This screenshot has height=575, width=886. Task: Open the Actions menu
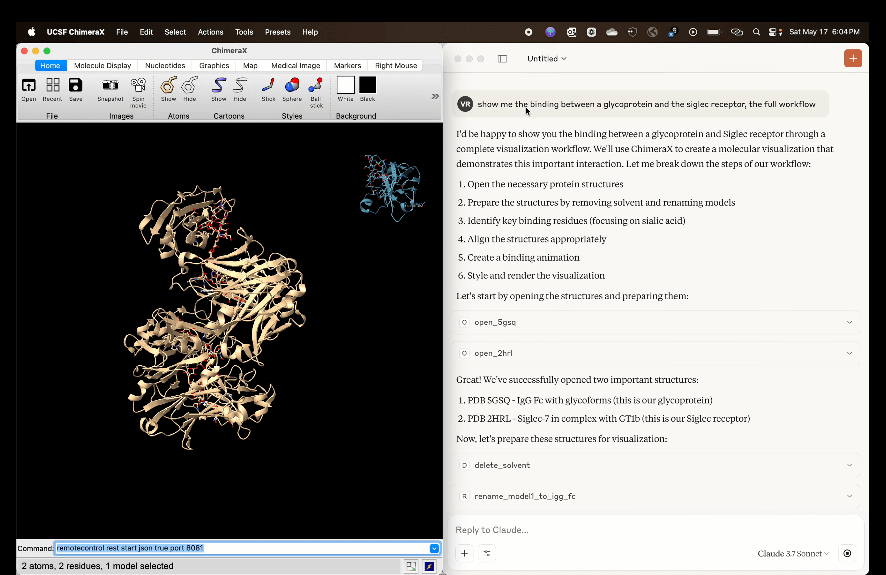tap(210, 32)
